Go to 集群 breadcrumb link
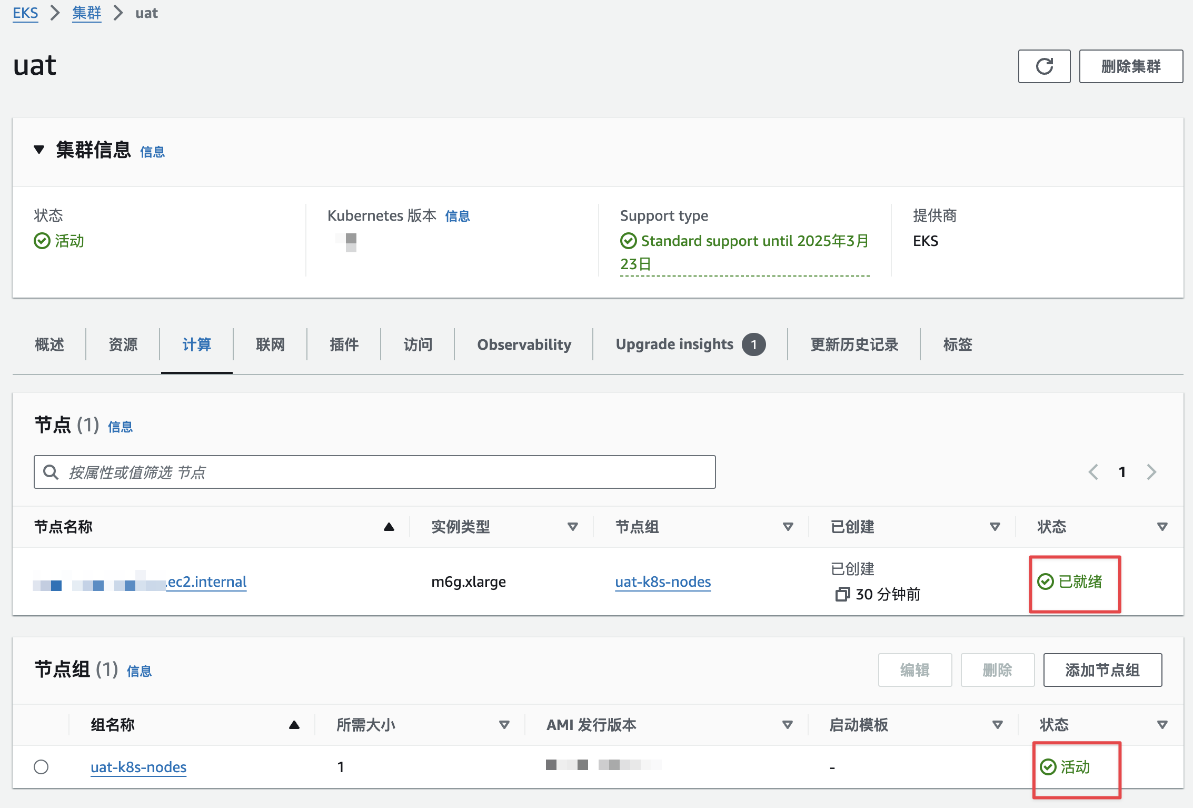This screenshot has height=808, width=1193. [x=87, y=13]
